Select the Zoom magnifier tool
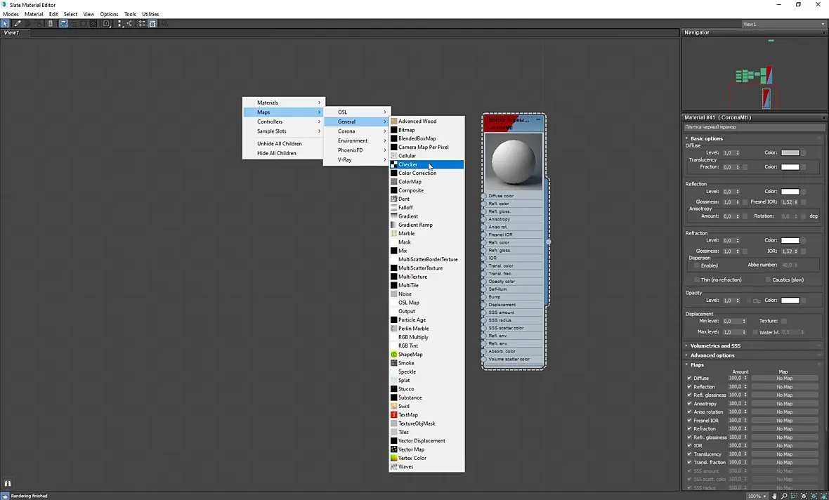Image resolution: width=829 pixels, height=500 pixels. (x=784, y=496)
